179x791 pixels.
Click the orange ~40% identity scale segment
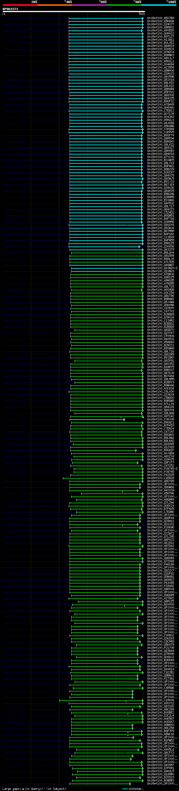(55, 5)
